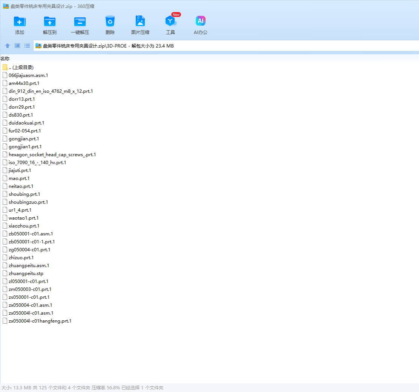Select file zg050004-c01.prt.1
The height and width of the screenshot is (392, 419).
point(26,250)
